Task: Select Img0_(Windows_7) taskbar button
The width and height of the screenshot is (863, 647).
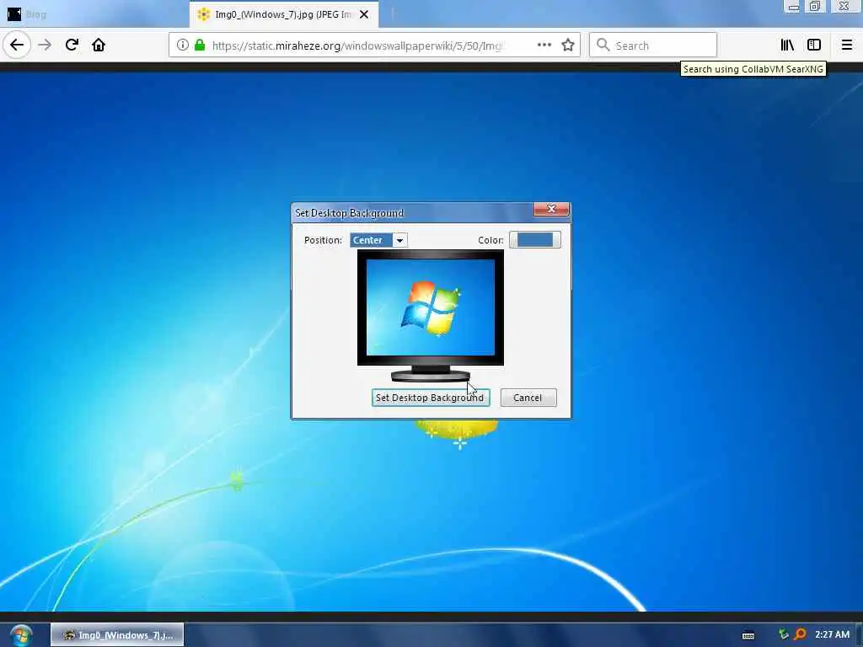Action: 117,635
